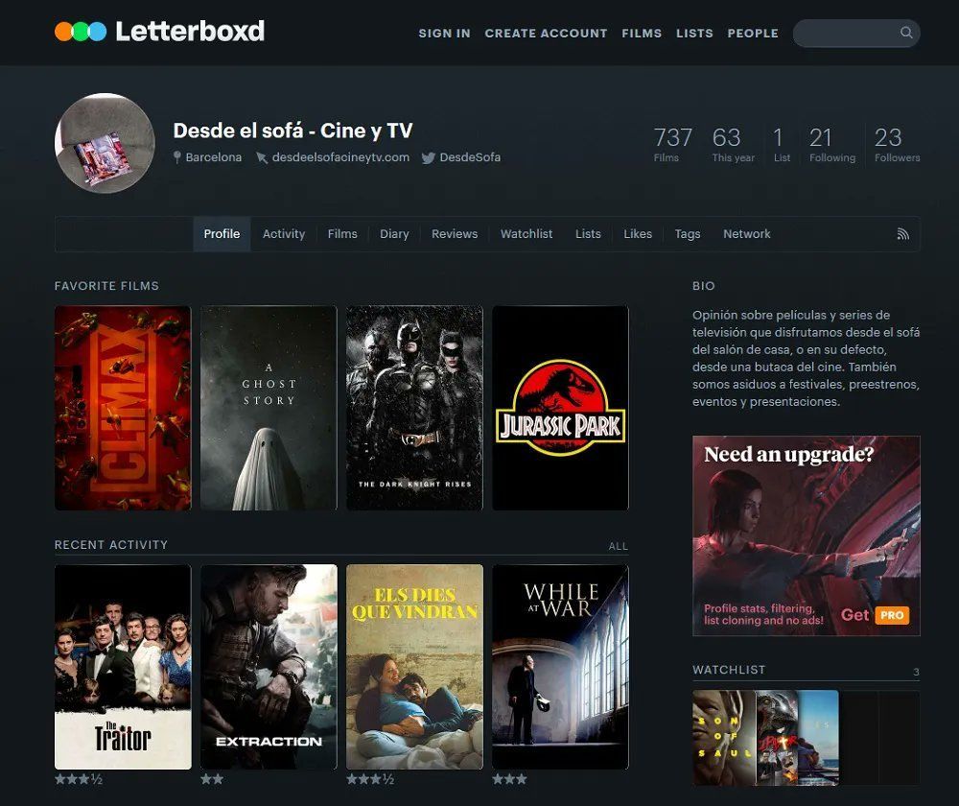Screen dimensions: 959x806
Task: Switch to the Diary tab
Action: coord(394,233)
